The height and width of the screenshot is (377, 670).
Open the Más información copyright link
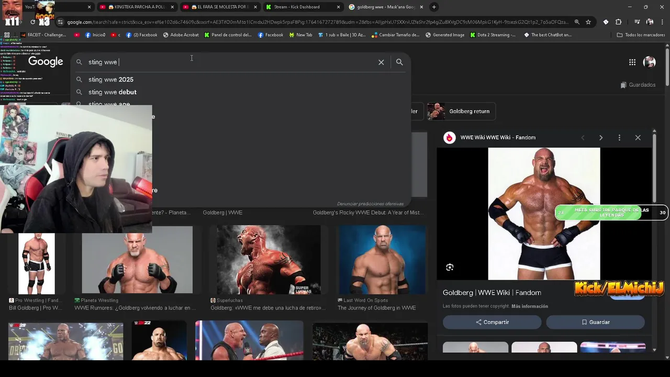(x=530, y=306)
